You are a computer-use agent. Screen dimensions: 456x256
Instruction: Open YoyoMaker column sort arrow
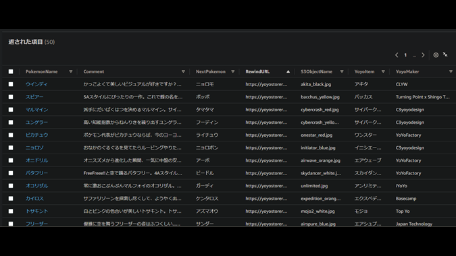(x=451, y=71)
